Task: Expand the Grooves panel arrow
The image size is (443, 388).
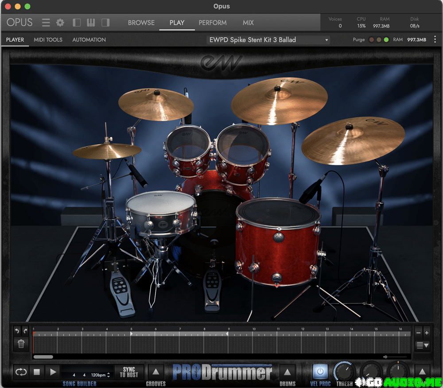Action: click(x=155, y=372)
